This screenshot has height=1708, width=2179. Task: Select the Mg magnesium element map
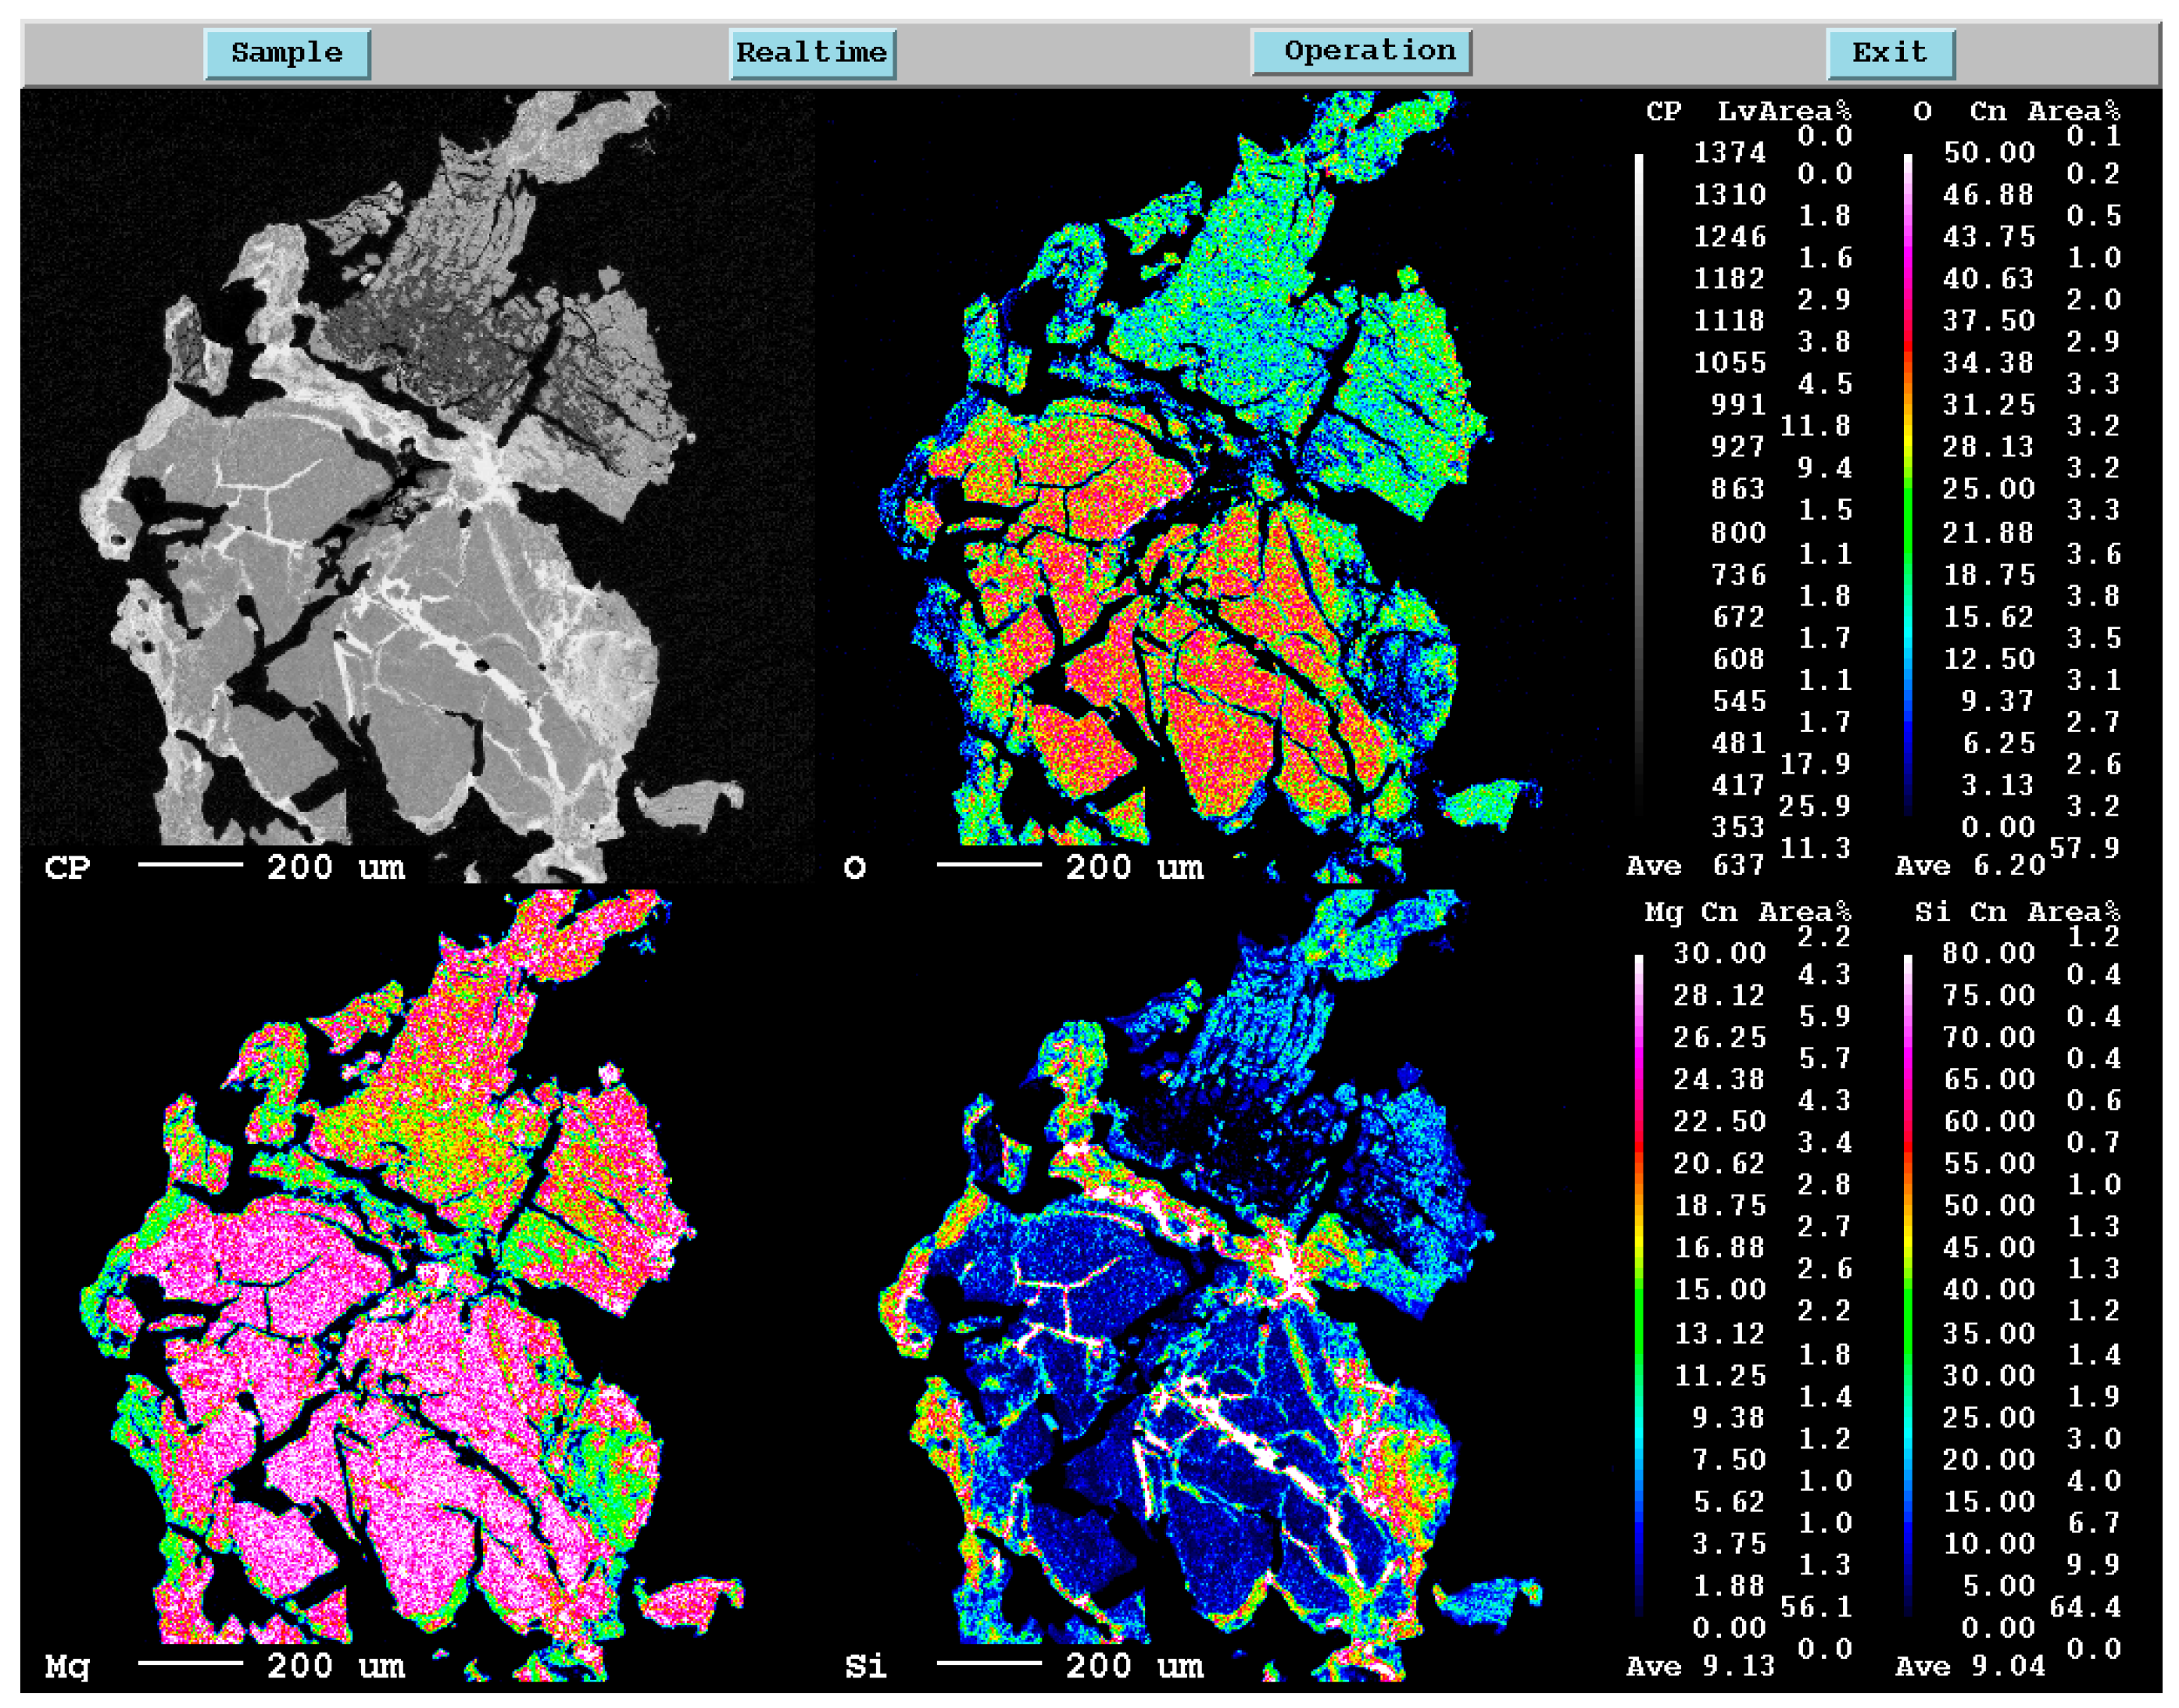[418, 1285]
